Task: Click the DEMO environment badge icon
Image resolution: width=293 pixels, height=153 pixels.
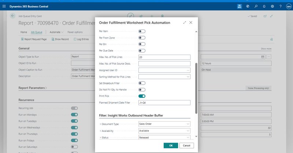Action: pyautogui.click(x=240, y=6)
